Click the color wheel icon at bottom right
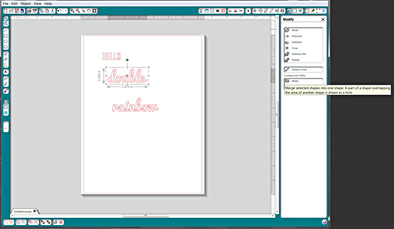Image resolution: width=394 pixels, height=229 pixels. (x=324, y=222)
